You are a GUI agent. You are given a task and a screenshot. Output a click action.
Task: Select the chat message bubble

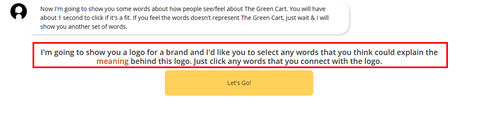coord(190,18)
